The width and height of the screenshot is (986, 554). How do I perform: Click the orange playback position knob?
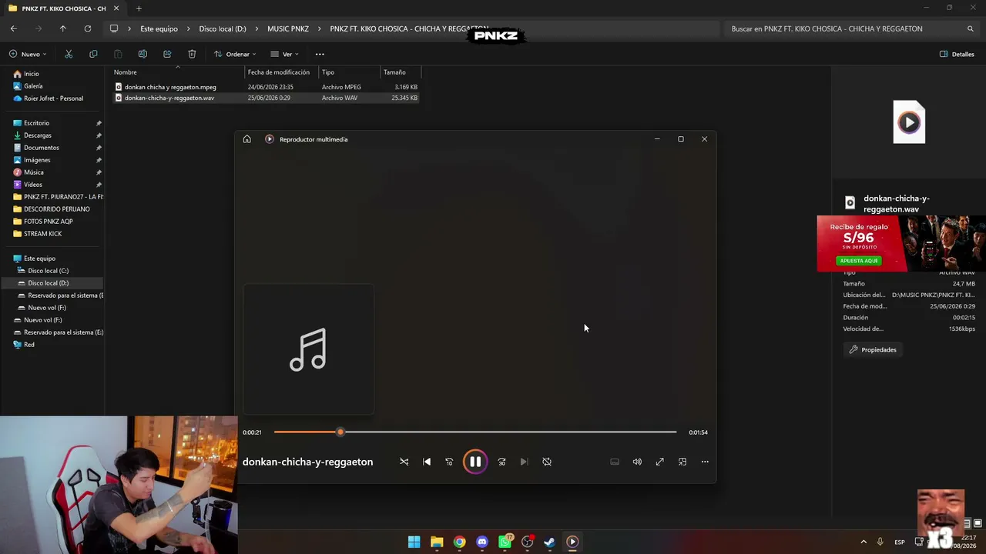point(340,432)
